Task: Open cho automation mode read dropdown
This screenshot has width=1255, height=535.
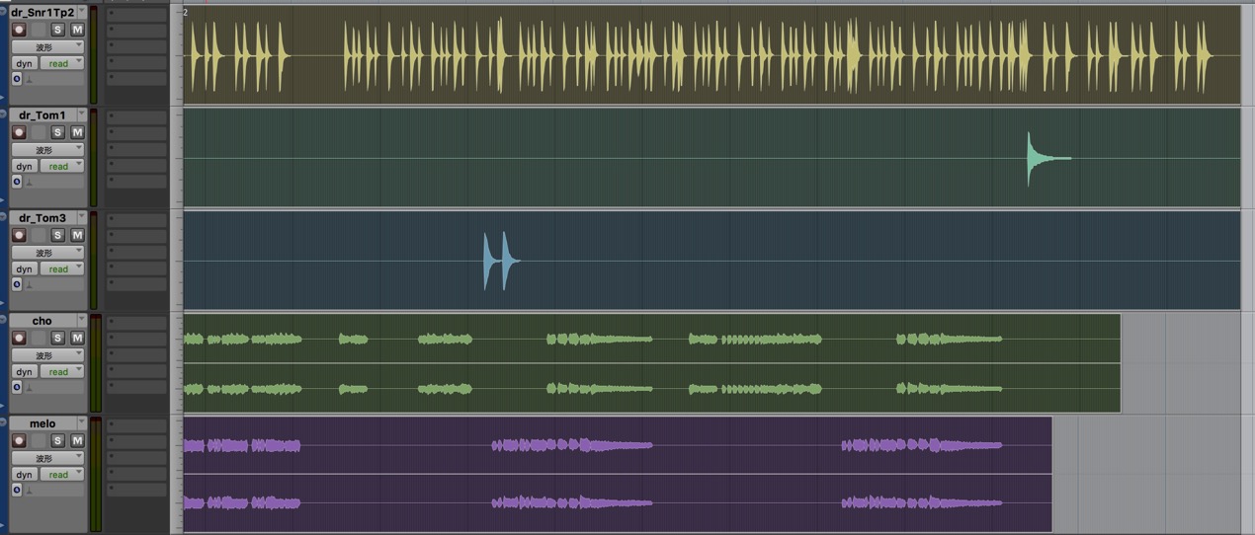Action: (x=61, y=371)
